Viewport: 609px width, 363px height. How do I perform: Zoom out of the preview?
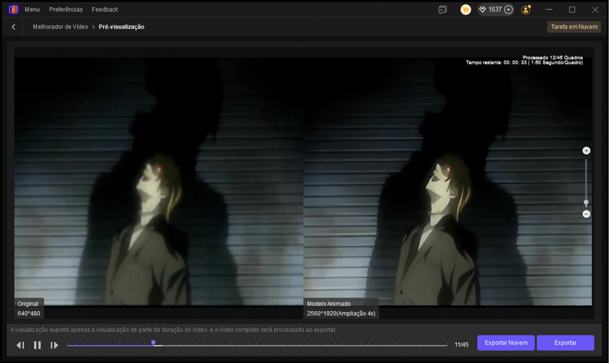click(586, 214)
